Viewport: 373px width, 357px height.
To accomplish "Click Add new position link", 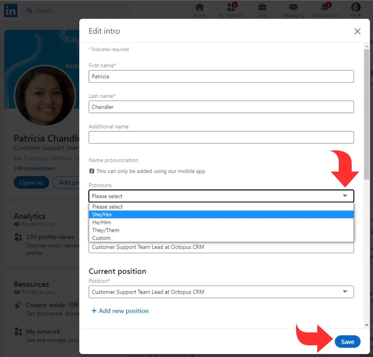I will (x=120, y=311).
